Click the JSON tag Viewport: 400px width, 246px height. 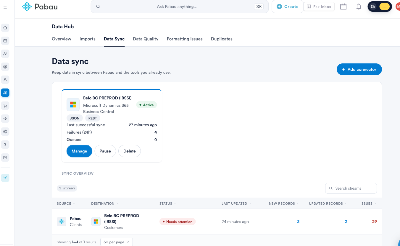click(75, 118)
